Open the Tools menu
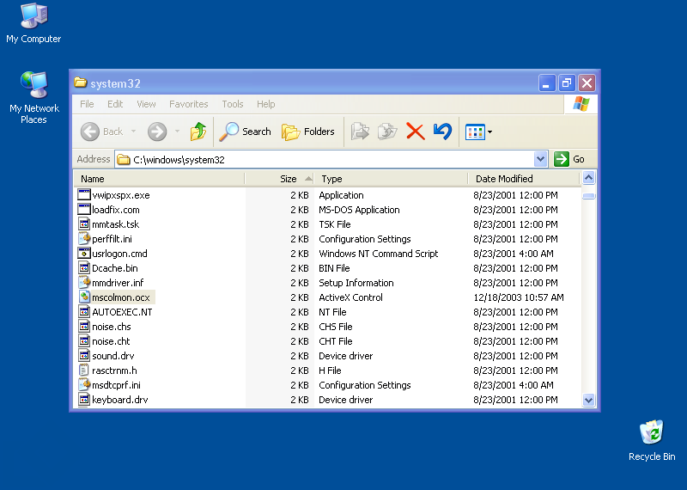This screenshot has height=490, width=687. click(233, 104)
